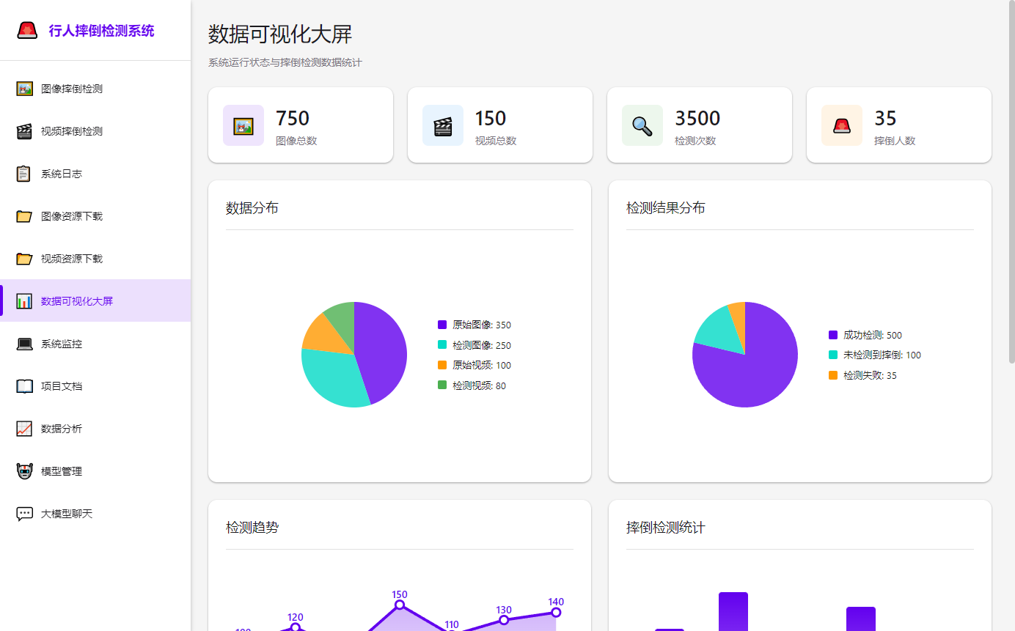Click the open book icon beside 项目文档
The image size is (1015, 631).
click(24, 386)
